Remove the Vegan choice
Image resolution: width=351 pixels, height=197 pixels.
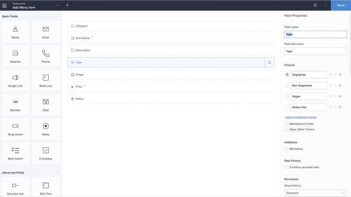[x=335, y=96]
